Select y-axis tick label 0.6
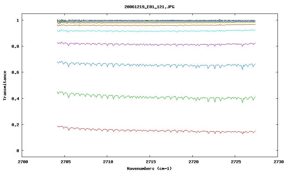The width and height of the screenshot is (285, 171). pyautogui.click(x=15, y=72)
